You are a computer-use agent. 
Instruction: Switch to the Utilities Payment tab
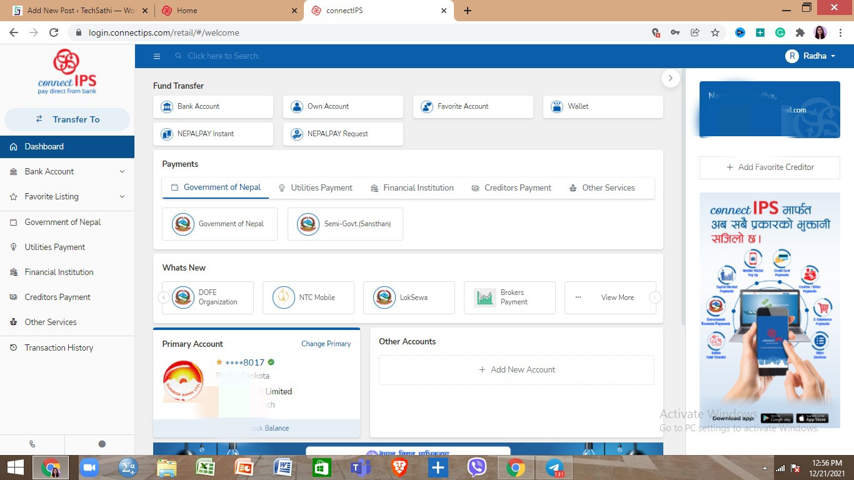tap(316, 187)
